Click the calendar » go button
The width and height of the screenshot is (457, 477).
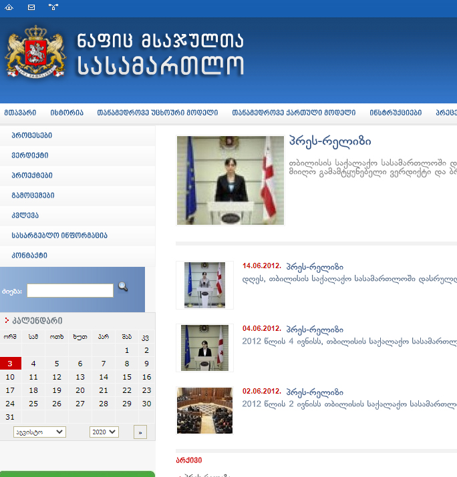140,432
